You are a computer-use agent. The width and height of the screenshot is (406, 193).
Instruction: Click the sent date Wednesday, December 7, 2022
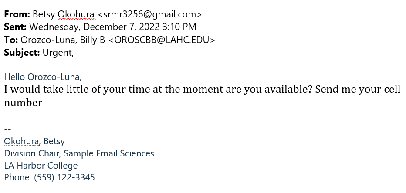(90, 27)
